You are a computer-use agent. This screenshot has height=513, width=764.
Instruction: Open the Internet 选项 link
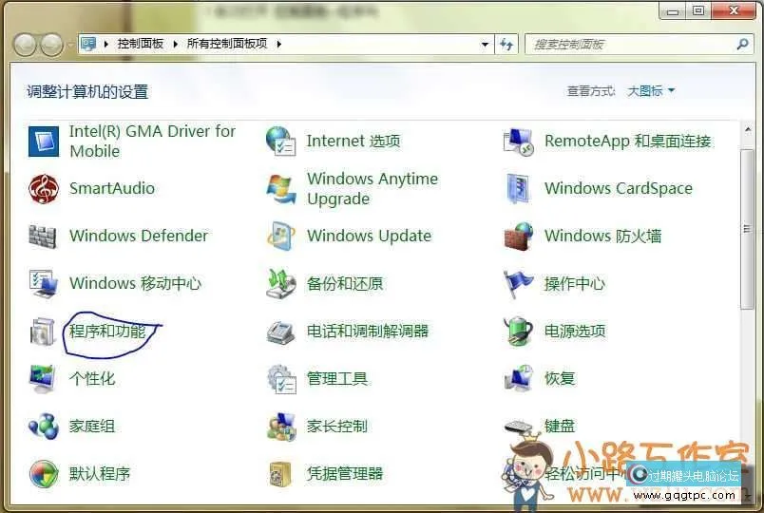point(353,142)
